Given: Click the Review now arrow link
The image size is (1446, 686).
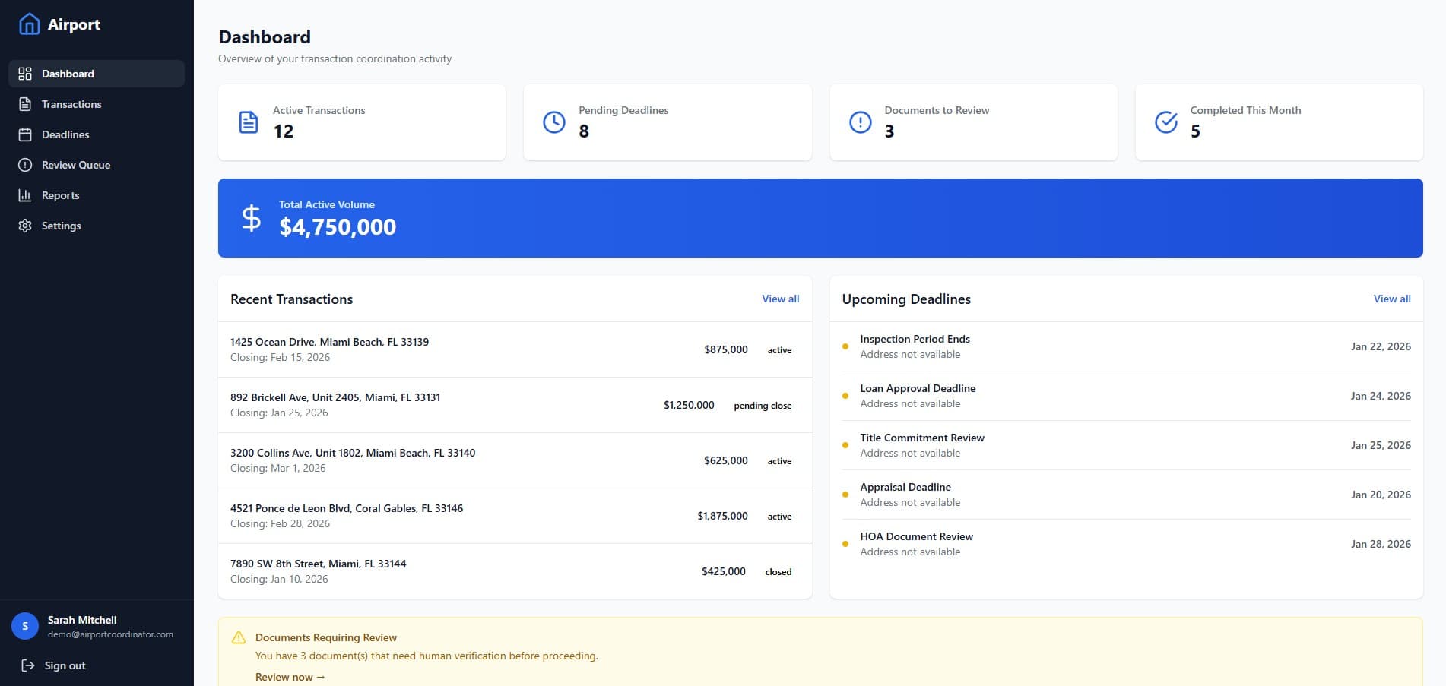Looking at the screenshot, I should coord(289,677).
